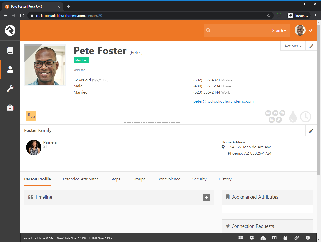Click the add tag link

80,70
